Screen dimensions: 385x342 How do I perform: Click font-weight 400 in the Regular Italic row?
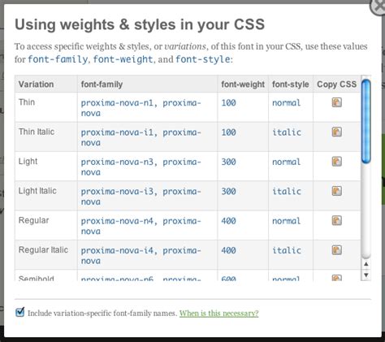coord(229,250)
